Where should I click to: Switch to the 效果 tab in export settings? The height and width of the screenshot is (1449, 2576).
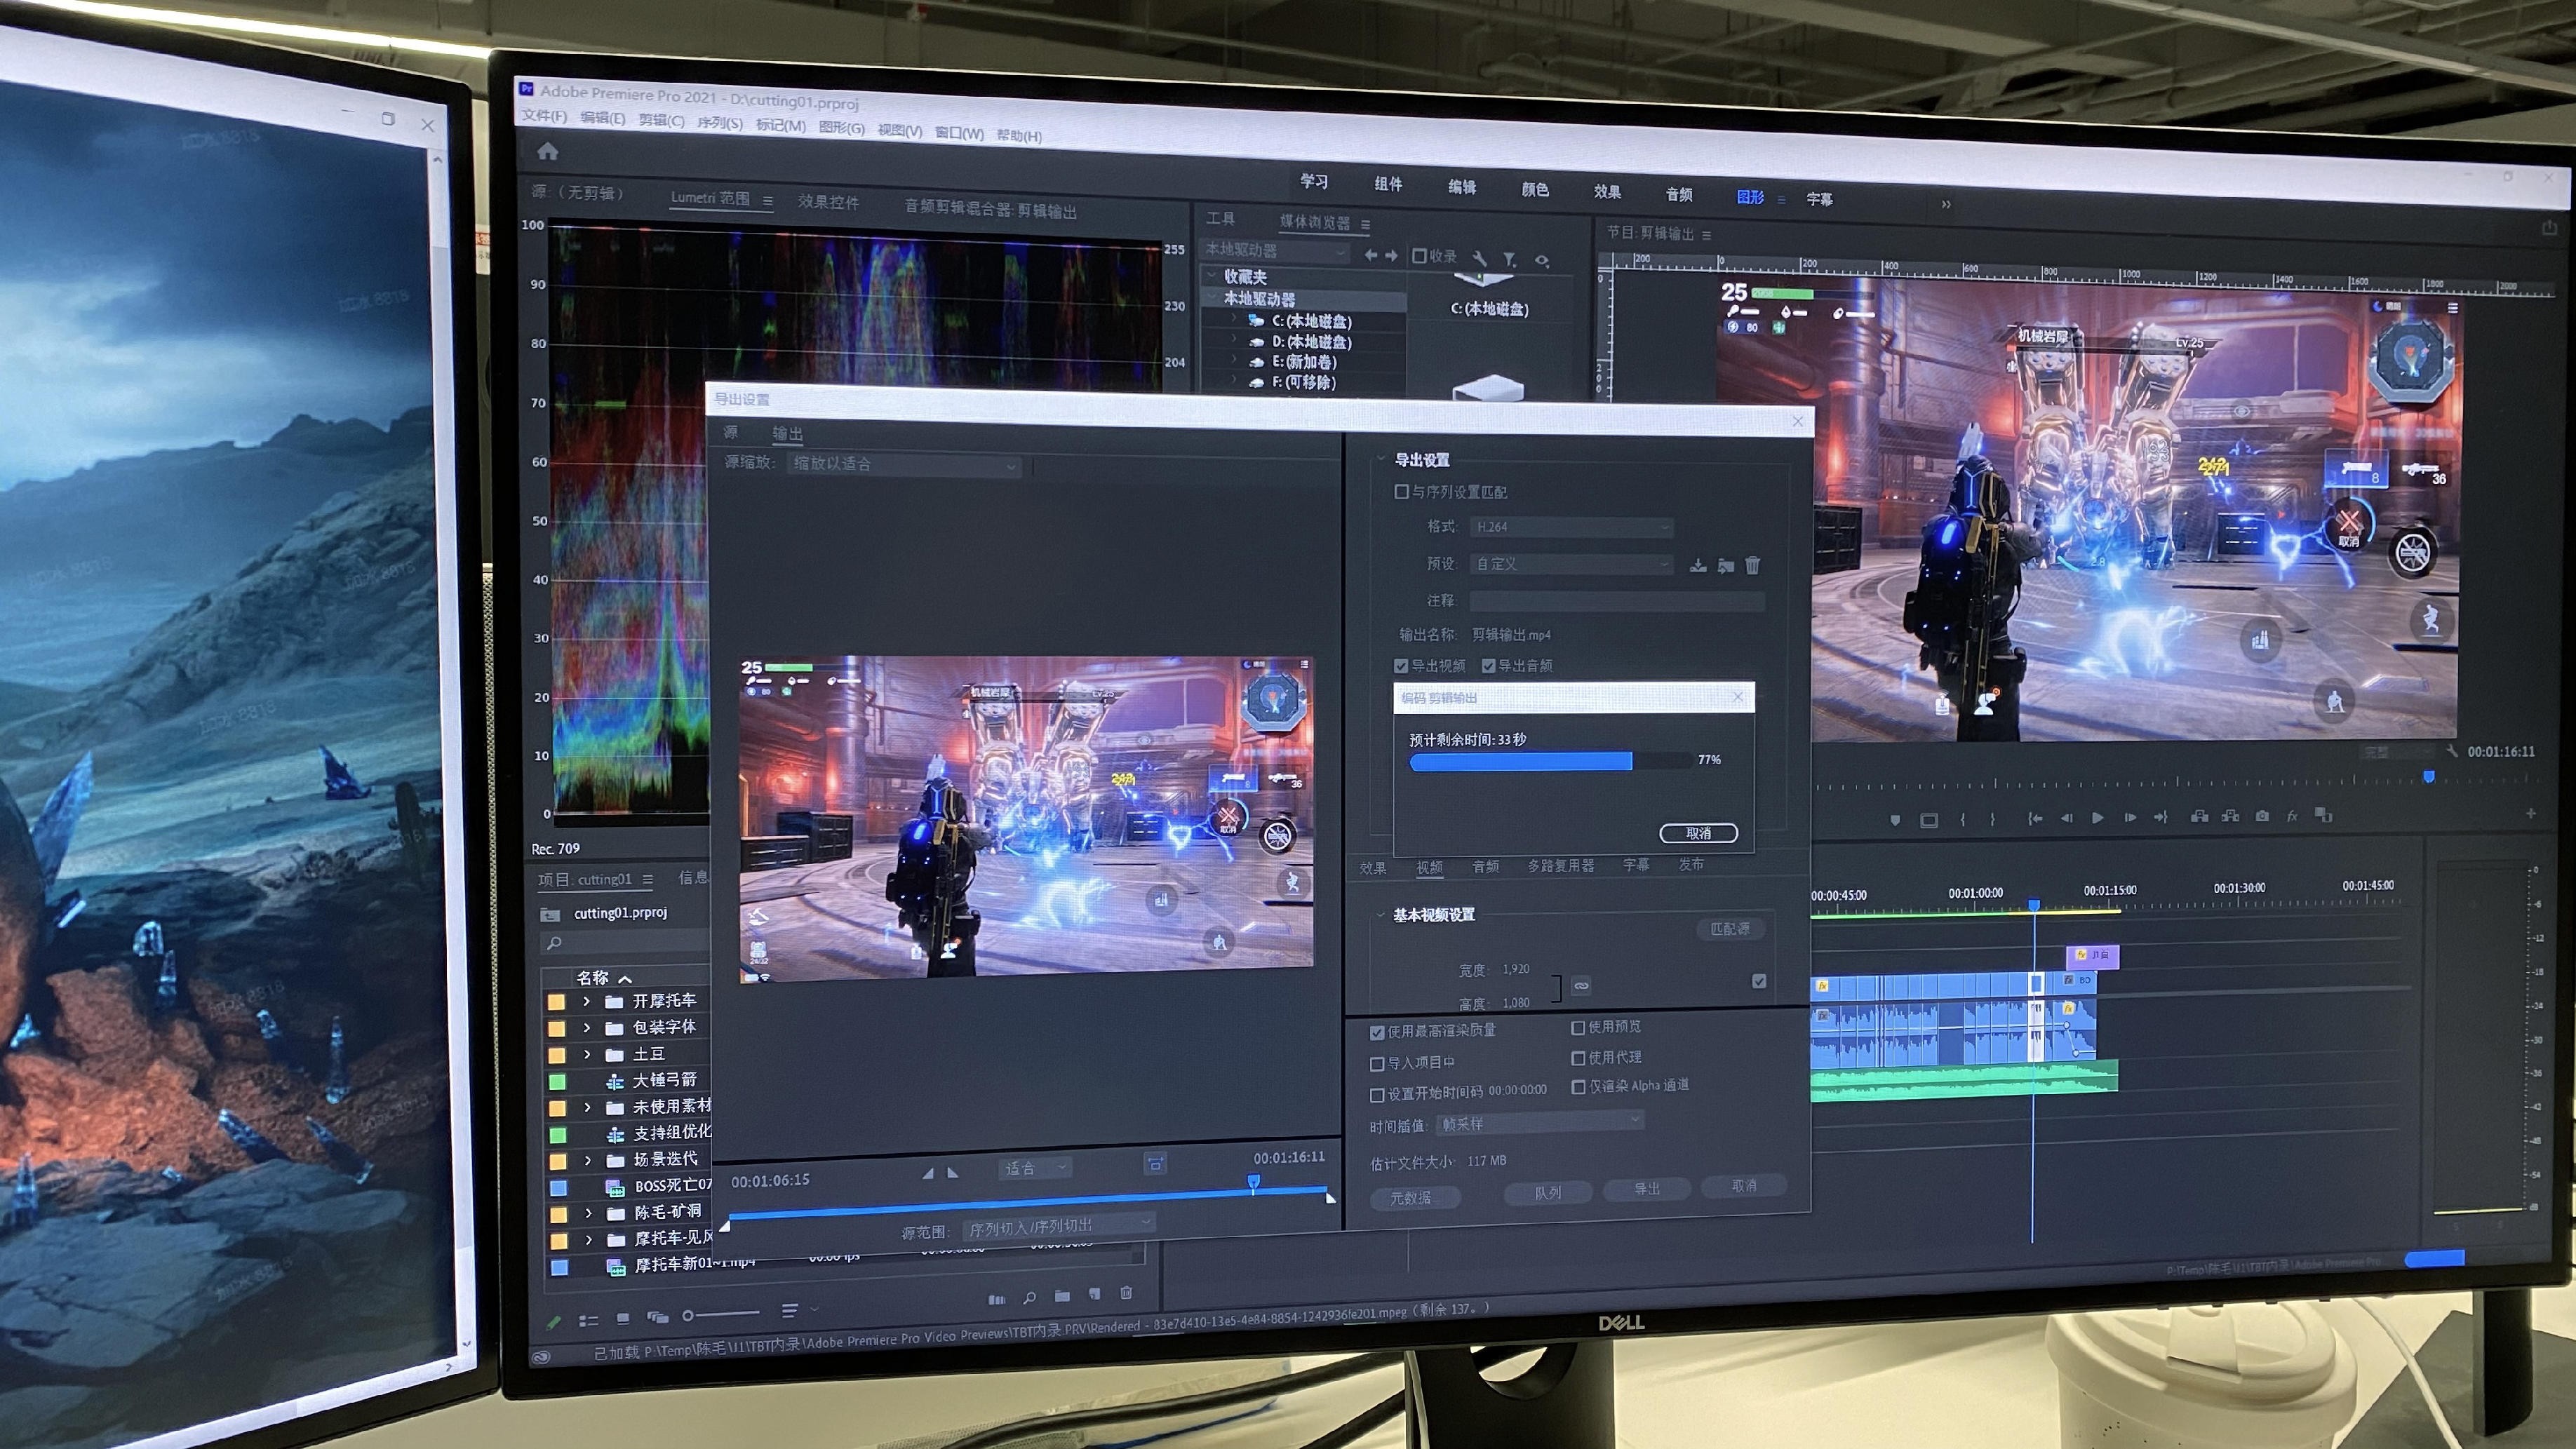[x=1372, y=868]
